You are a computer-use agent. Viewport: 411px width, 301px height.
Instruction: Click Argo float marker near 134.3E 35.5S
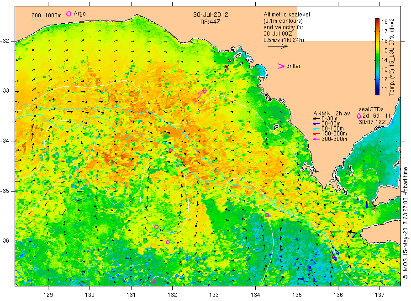267,215
